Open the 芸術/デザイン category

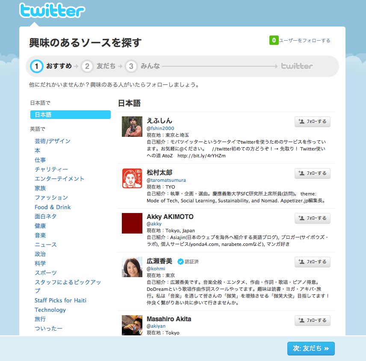pos(53,141)
